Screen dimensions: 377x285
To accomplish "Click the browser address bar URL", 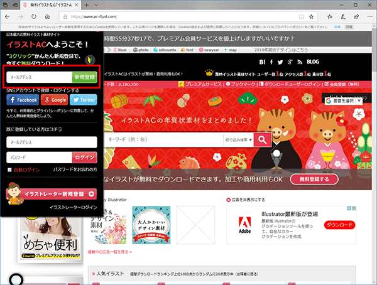I will coord(94,16).
